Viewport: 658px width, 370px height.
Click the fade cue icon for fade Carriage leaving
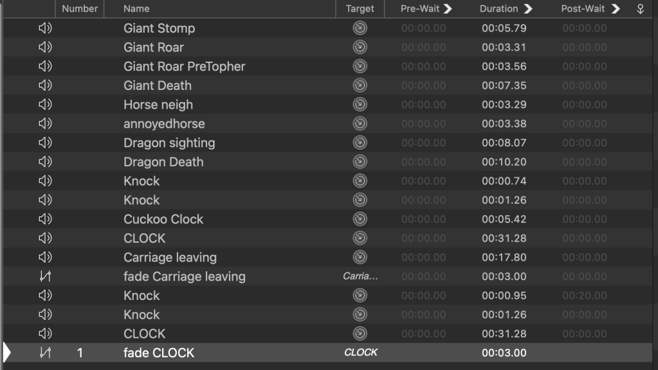(45, 277)
